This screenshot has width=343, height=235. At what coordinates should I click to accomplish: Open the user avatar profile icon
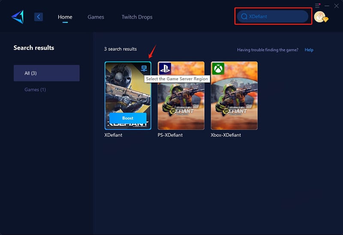(321, 17)
